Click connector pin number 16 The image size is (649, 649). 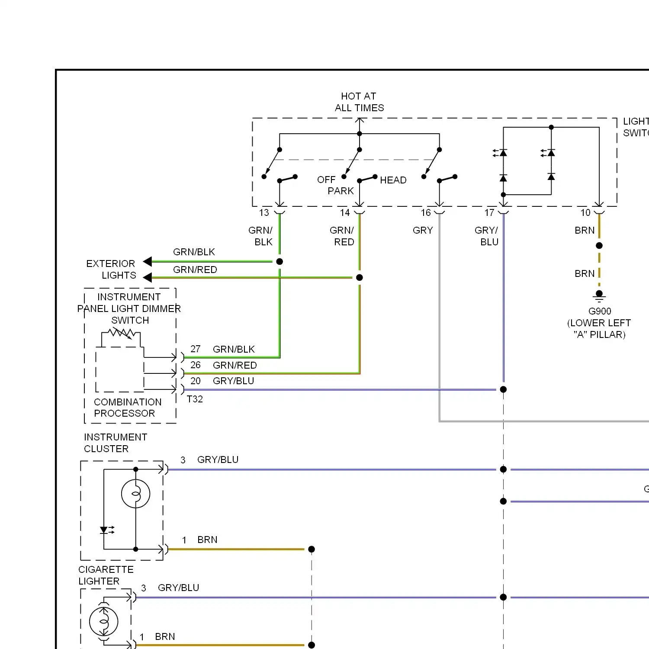coord(426,212)
